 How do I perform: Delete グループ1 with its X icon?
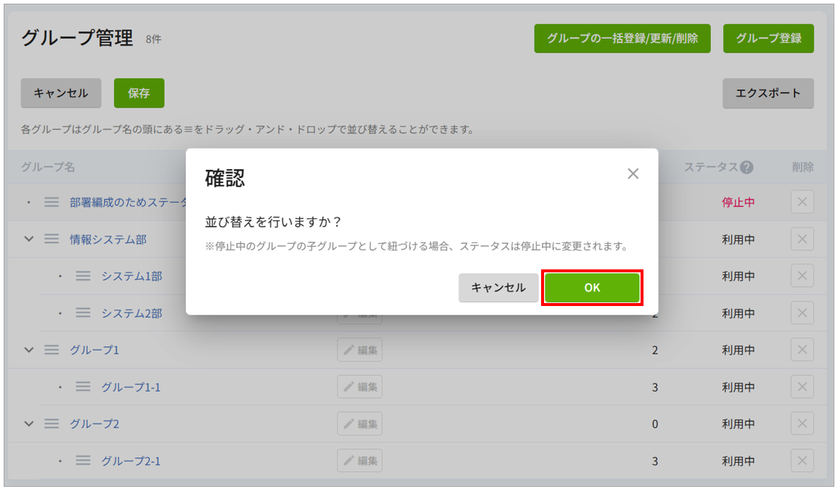coord(802,350)
